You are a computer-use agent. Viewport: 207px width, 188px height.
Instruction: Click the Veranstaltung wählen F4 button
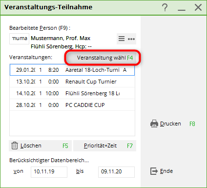[103, 58]
